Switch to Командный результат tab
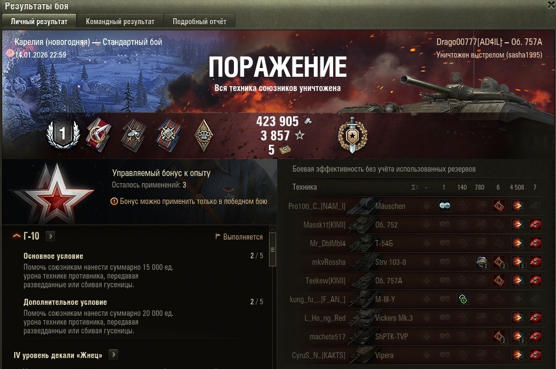 pyautogui.click(x=120, y=21)
